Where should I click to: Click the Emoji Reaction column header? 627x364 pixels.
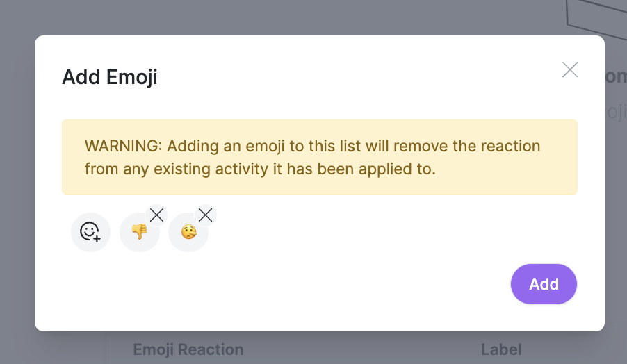(x=188, y=349)
